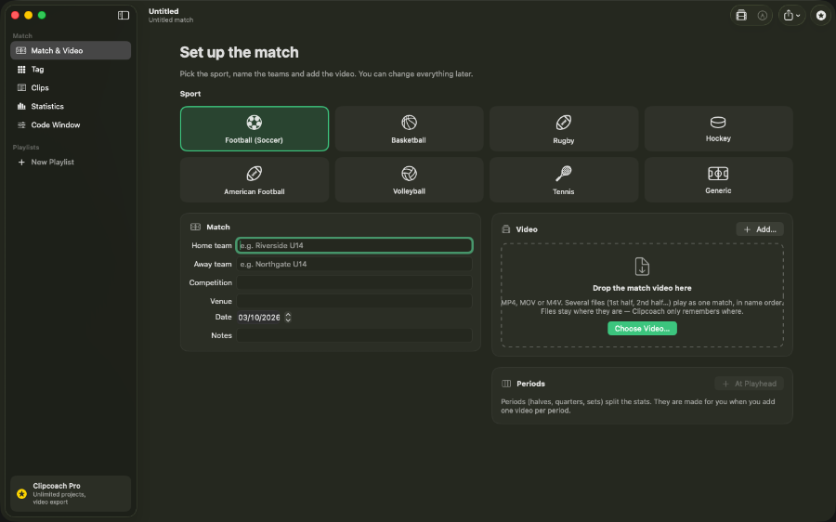The width and height of the screenshot is (836, 522).
Task: Click into the Competition field
Action: pos(354,282)
